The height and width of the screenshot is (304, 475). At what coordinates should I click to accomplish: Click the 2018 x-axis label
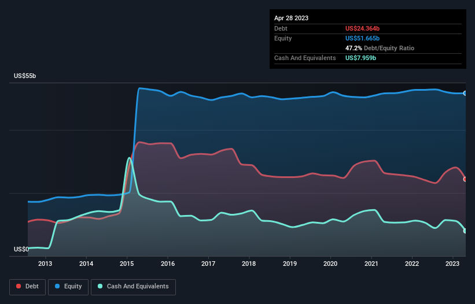pyautogui.click(x=249, y=264)
